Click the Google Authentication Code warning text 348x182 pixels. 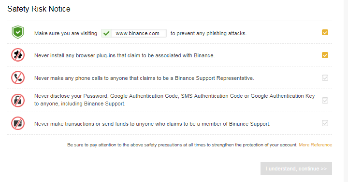(174, 100)
